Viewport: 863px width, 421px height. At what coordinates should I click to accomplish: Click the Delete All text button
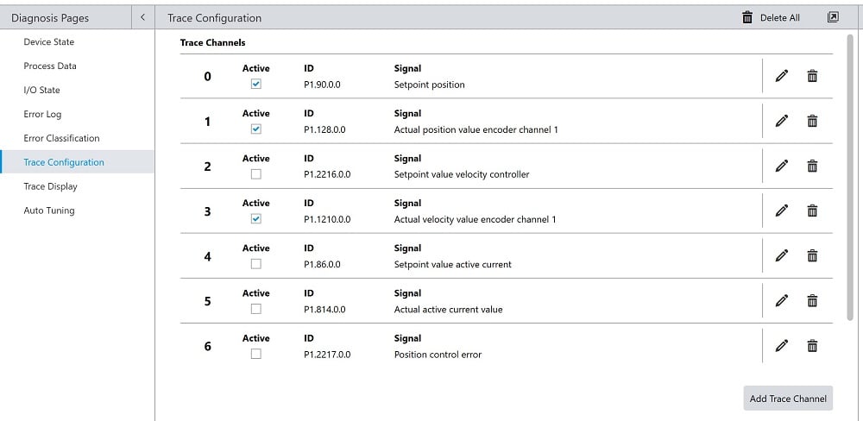(780, 17)
